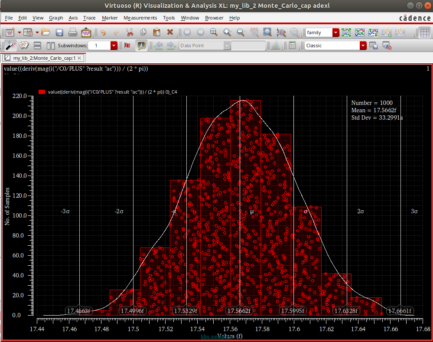Click the 17.5995f marker label

coord(293,311)
